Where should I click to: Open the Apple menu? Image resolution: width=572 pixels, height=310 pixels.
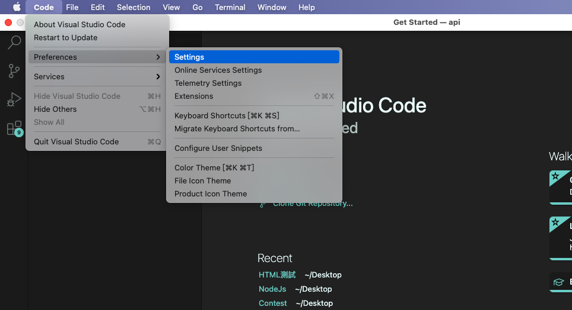pyautogui.click(x=17, y=7)
